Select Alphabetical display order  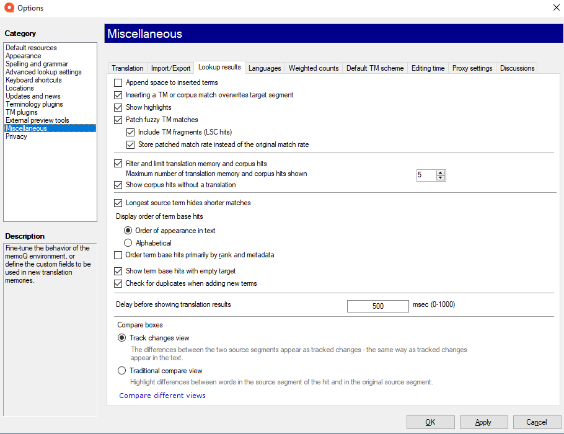pos(128,243)
